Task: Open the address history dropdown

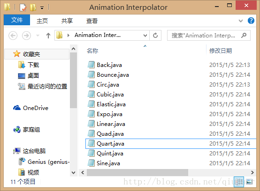Action: pyautogui.click(x=145, y=36)
